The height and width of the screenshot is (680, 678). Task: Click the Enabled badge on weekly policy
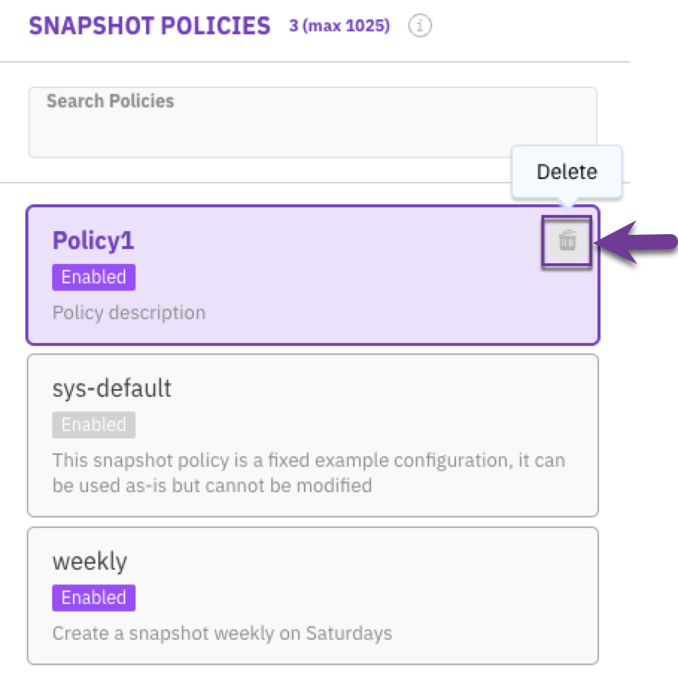[94, 598]
